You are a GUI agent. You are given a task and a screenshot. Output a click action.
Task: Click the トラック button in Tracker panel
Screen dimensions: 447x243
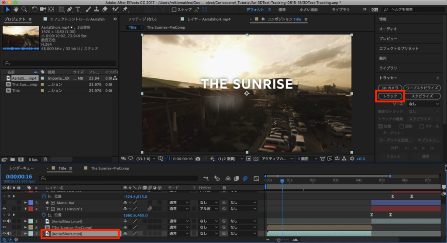(389, 96)
